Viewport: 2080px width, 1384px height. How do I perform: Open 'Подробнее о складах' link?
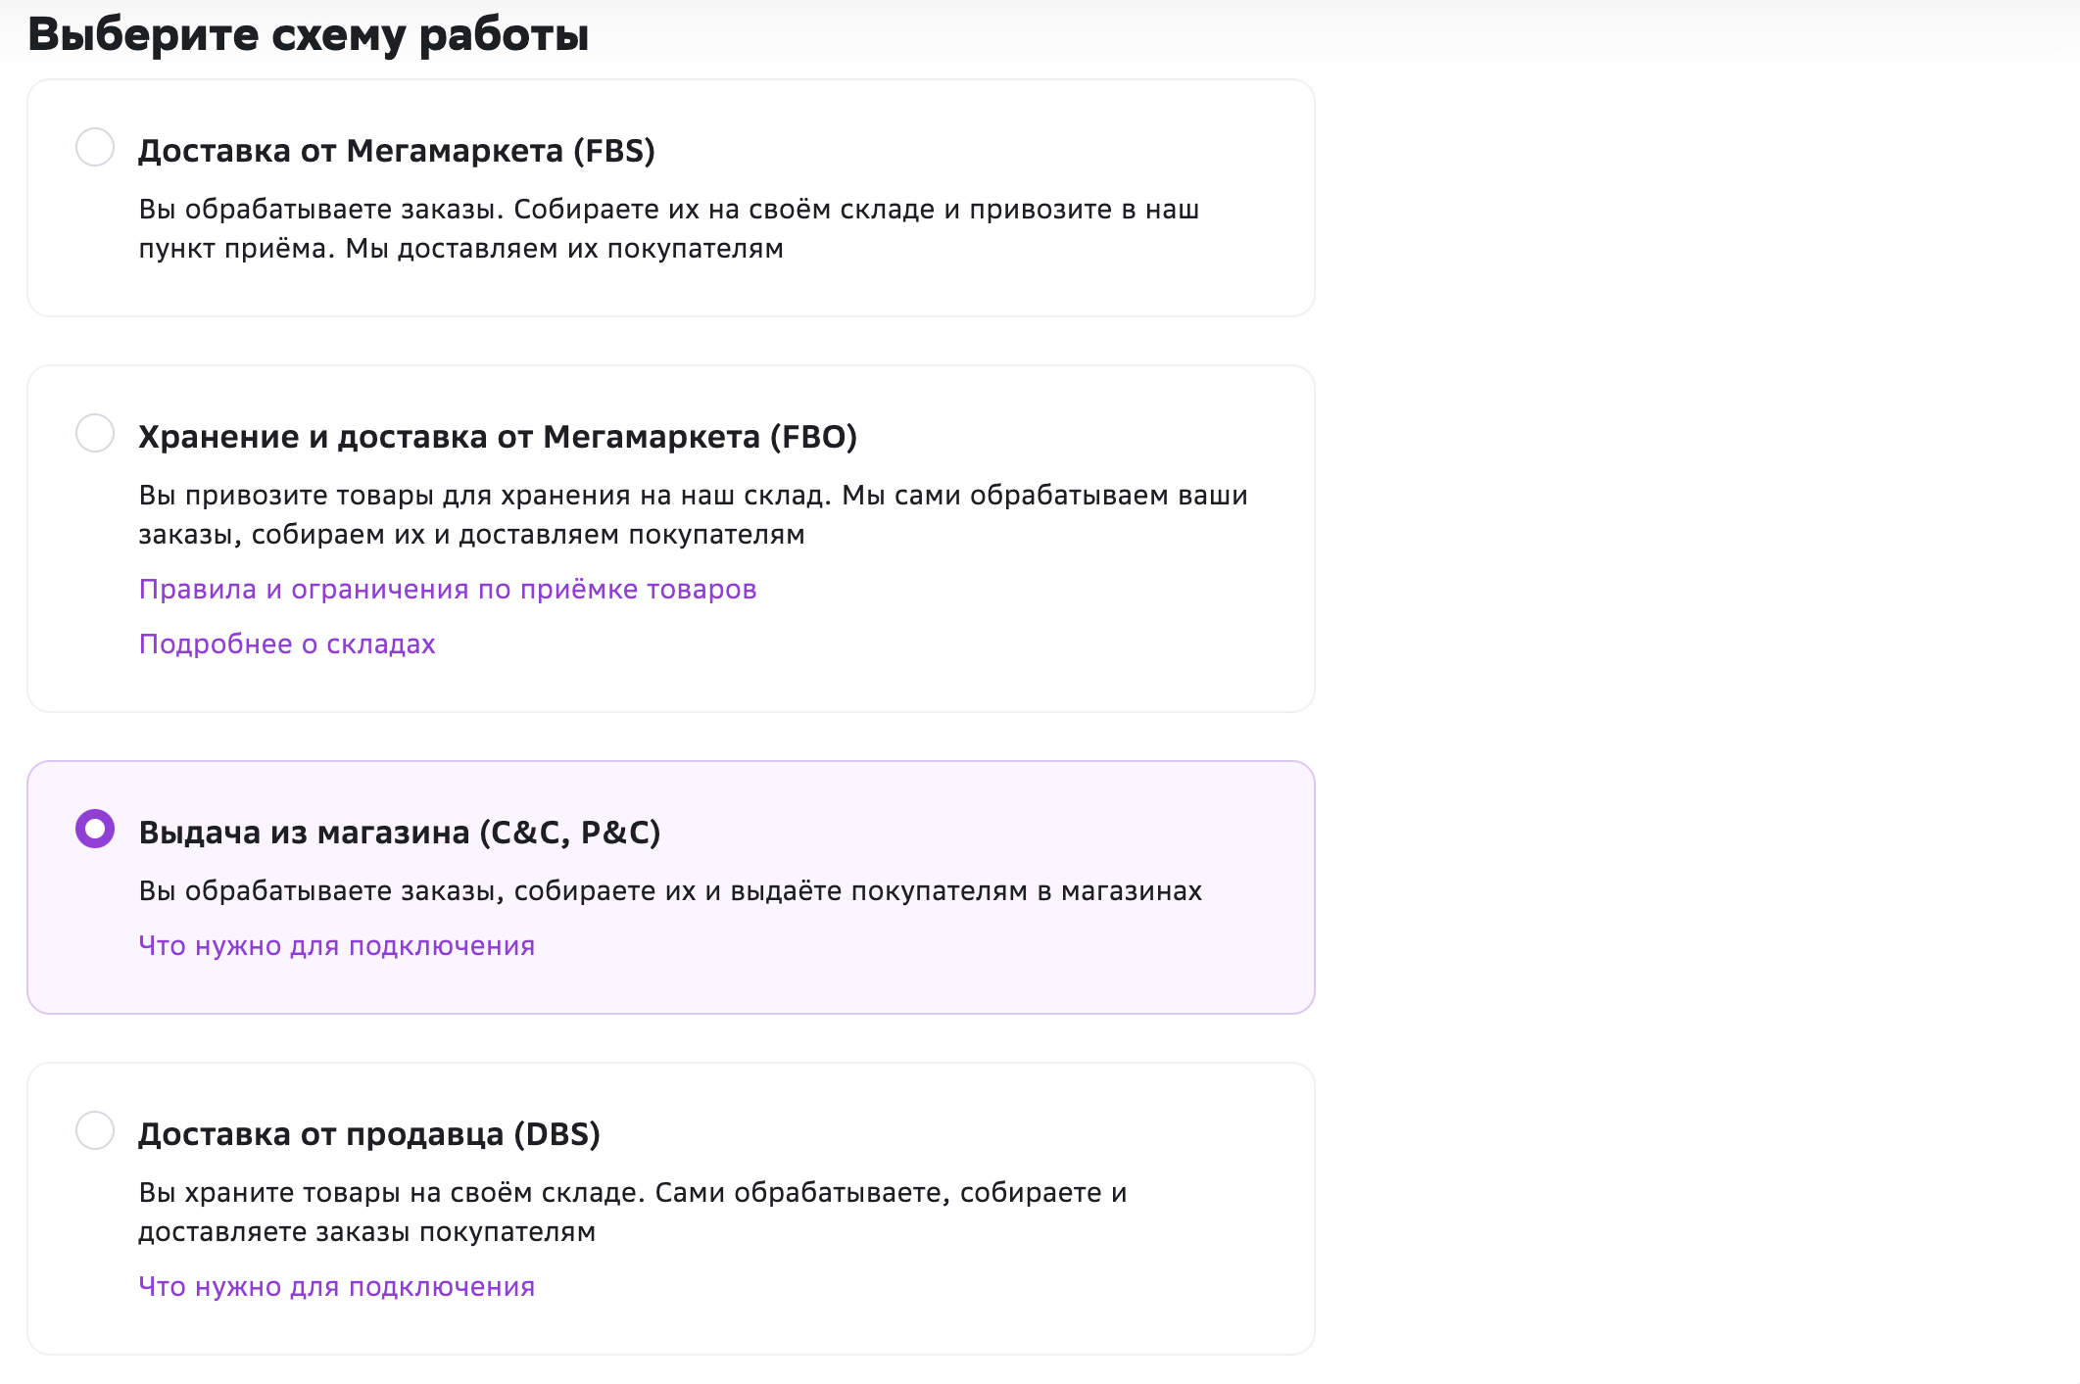tap(287, 644)
